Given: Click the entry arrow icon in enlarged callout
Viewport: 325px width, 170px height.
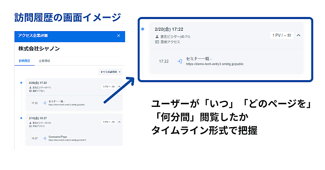Looking at the screenshot, I should [x=180, y=62].
